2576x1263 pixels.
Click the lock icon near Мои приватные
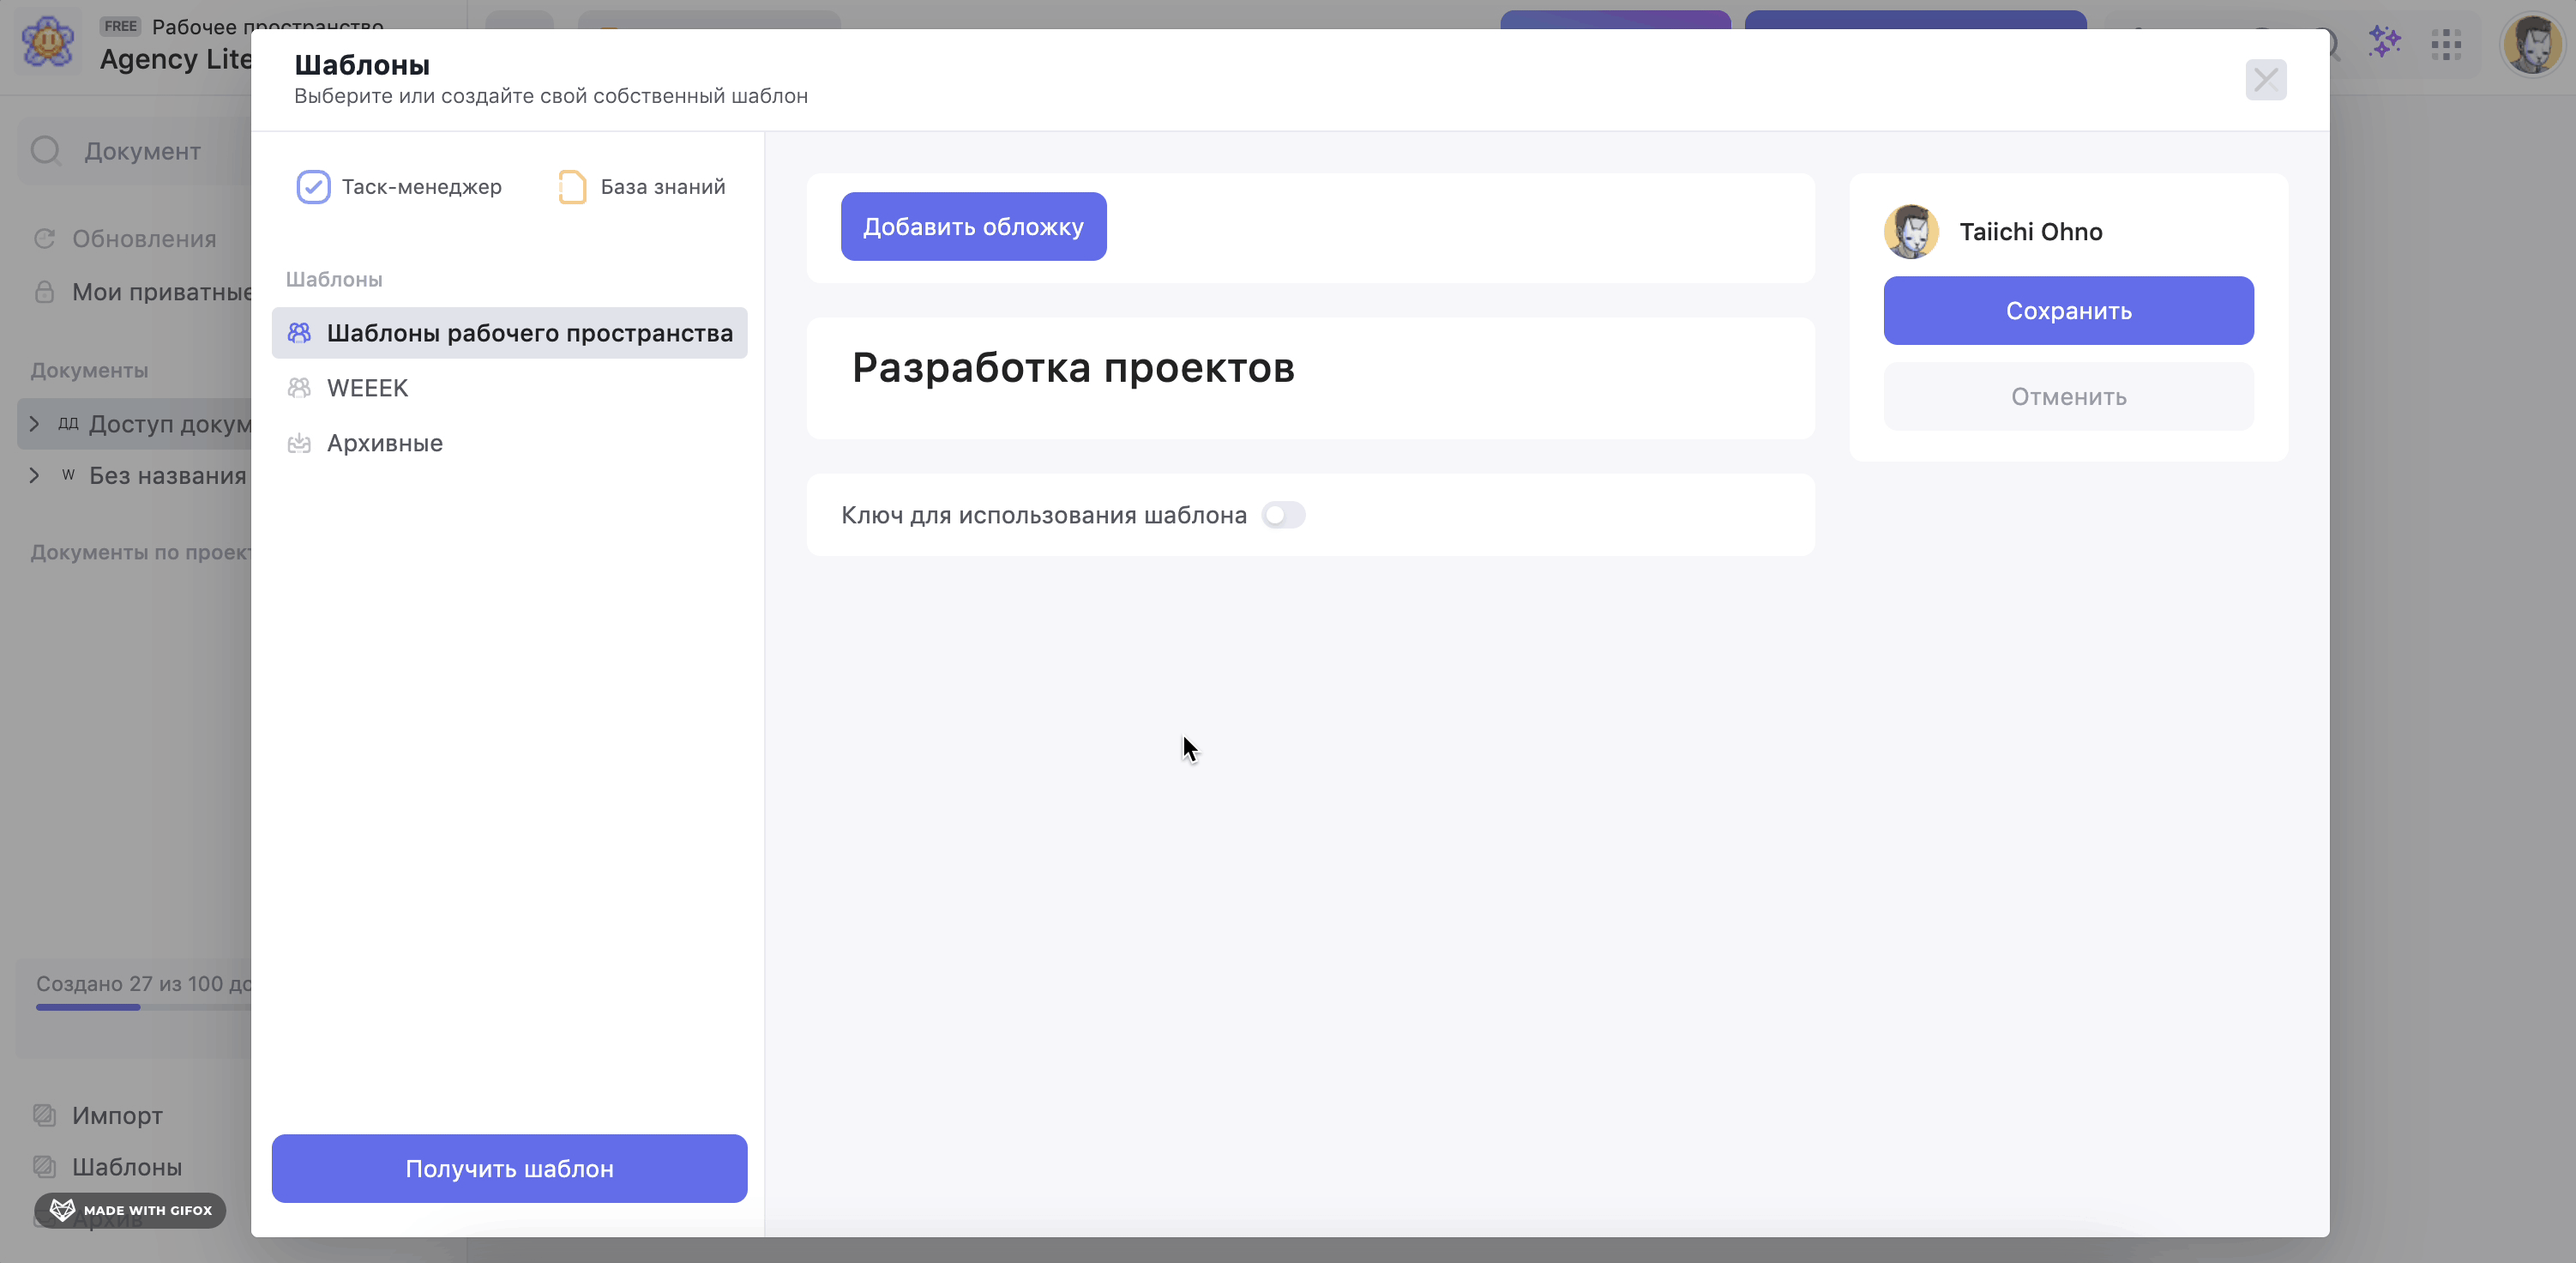(44, 291)
